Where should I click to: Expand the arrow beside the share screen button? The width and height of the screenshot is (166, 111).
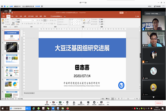[x=63, y=103]
